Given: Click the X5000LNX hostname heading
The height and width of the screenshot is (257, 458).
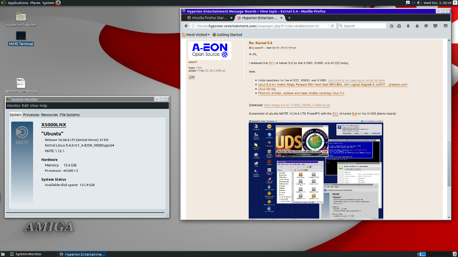Looking at the screenshot, I should click(54, 125).
